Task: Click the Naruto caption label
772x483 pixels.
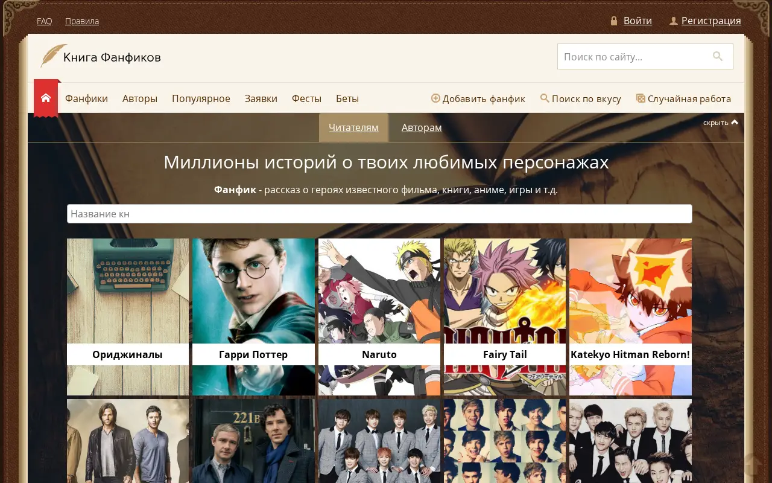Action: pos(379,354)
